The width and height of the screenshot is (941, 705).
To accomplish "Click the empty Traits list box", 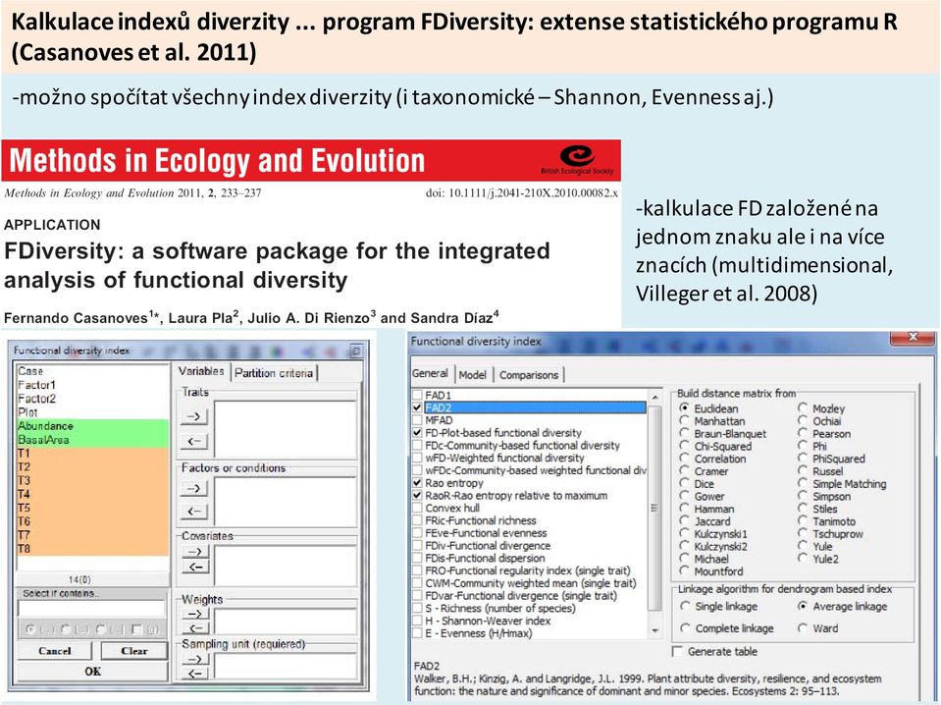I will pyautogui.click(x=285, y=429).
